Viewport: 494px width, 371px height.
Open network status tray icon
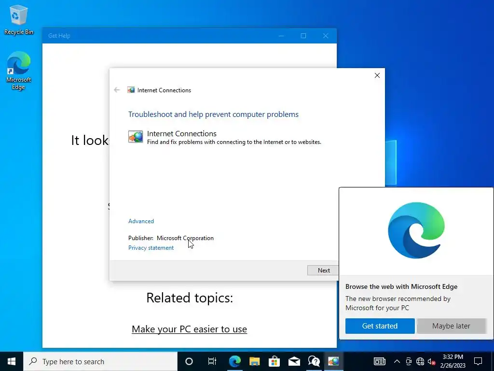click(420, 361)
